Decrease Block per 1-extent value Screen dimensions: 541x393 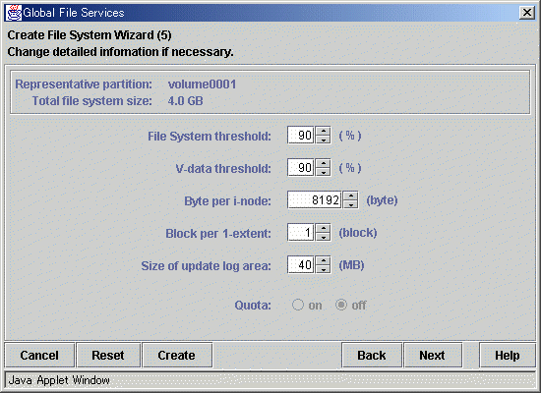[x=323, y=237]
